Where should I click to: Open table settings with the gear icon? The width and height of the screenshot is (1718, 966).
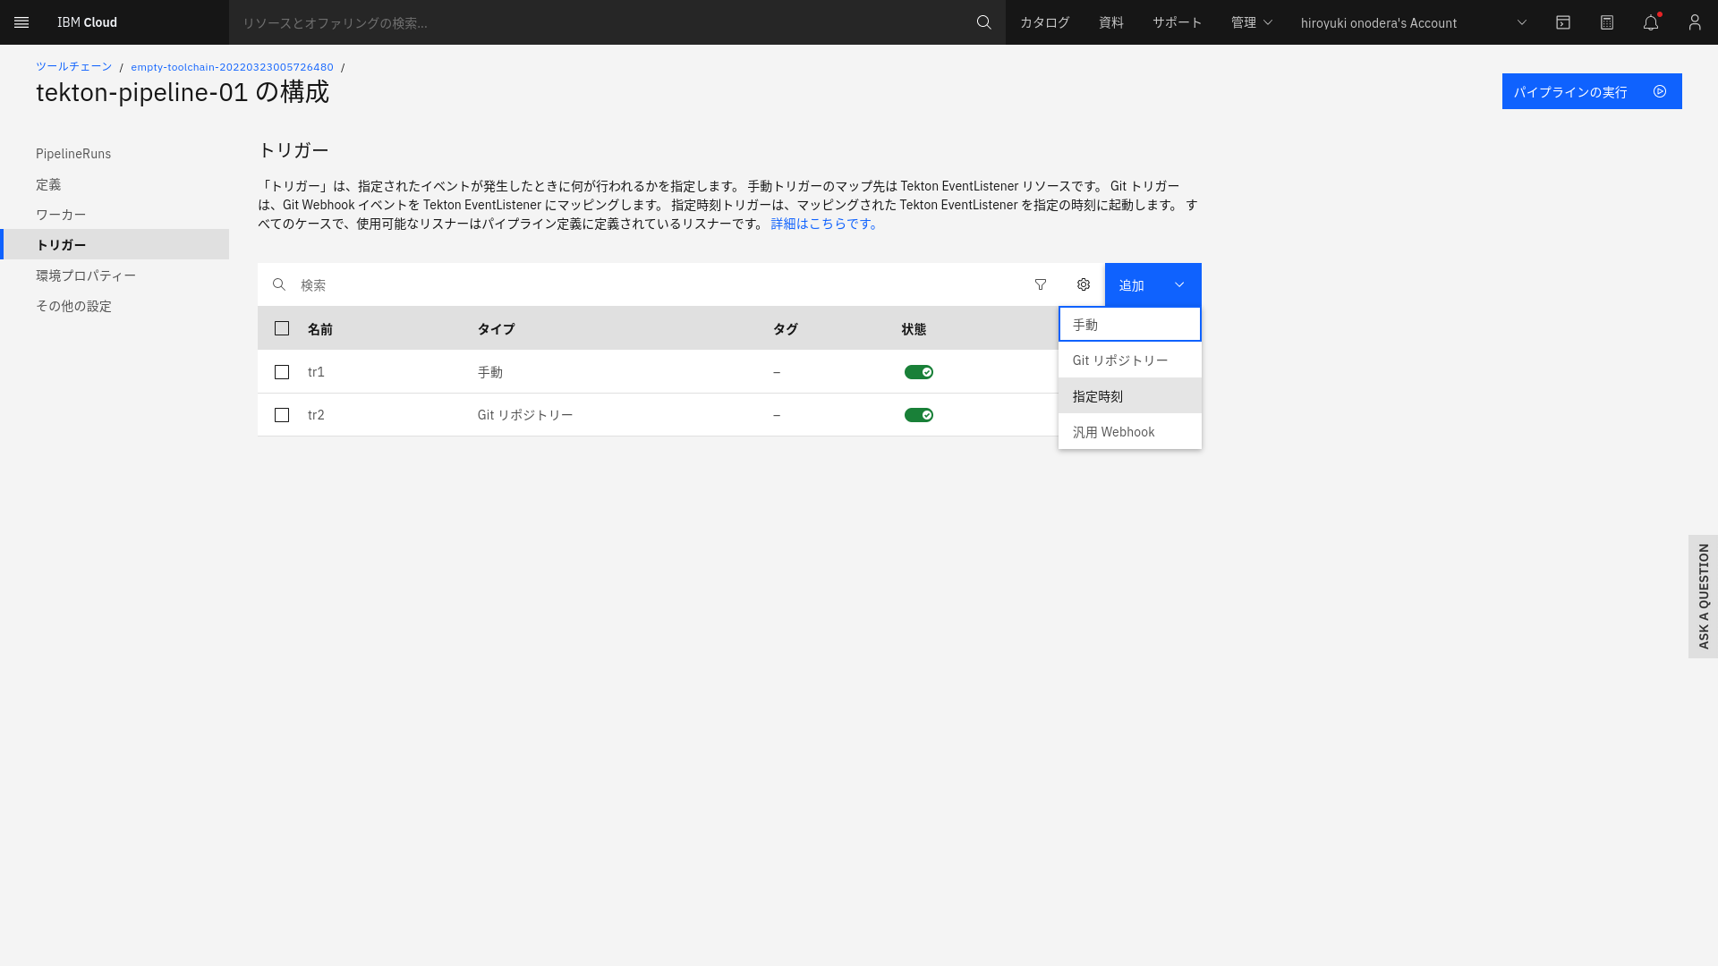coord(1084,284)
